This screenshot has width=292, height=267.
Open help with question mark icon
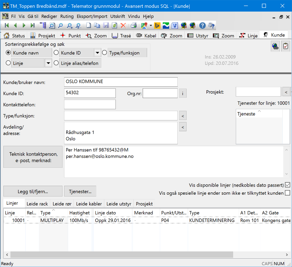[202, 25]
